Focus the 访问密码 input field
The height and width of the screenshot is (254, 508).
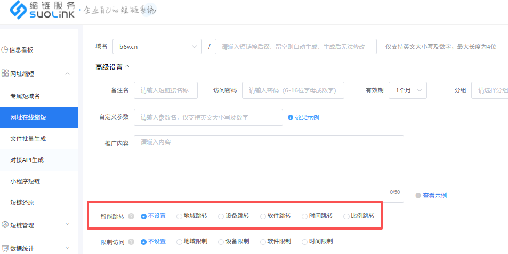(x=293, y=90)
